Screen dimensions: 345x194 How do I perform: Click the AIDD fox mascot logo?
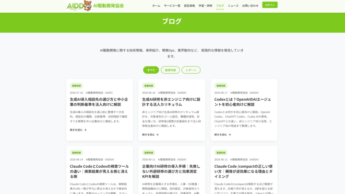(79, 5)
